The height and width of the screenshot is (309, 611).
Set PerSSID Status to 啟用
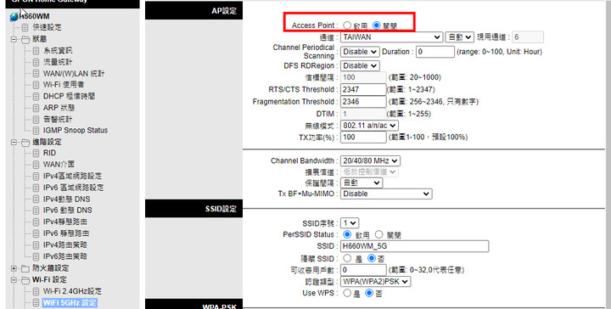click(x=347, y=234)
